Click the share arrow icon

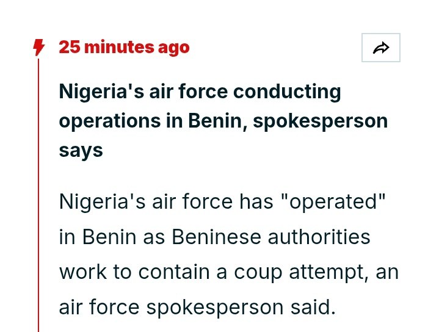[381, 48]
